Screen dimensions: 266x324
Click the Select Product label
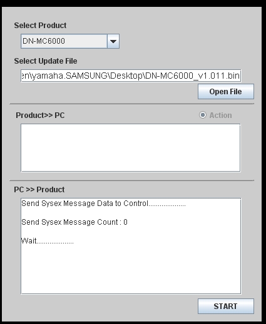[40, 26]
